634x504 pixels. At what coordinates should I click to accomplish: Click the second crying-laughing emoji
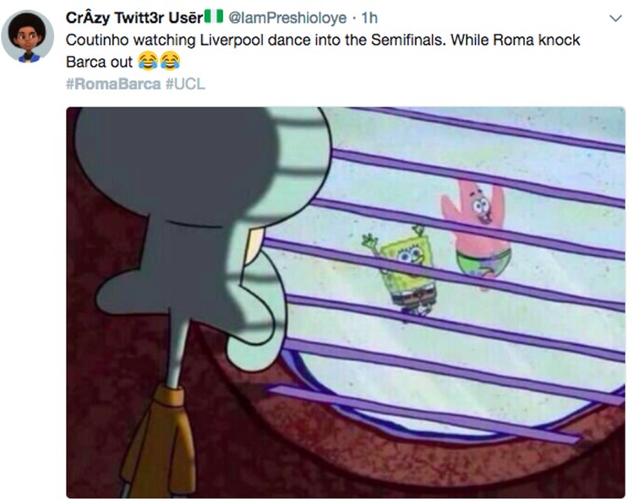170,61
